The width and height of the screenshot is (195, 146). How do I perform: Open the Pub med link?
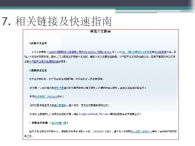coord(104,114)
